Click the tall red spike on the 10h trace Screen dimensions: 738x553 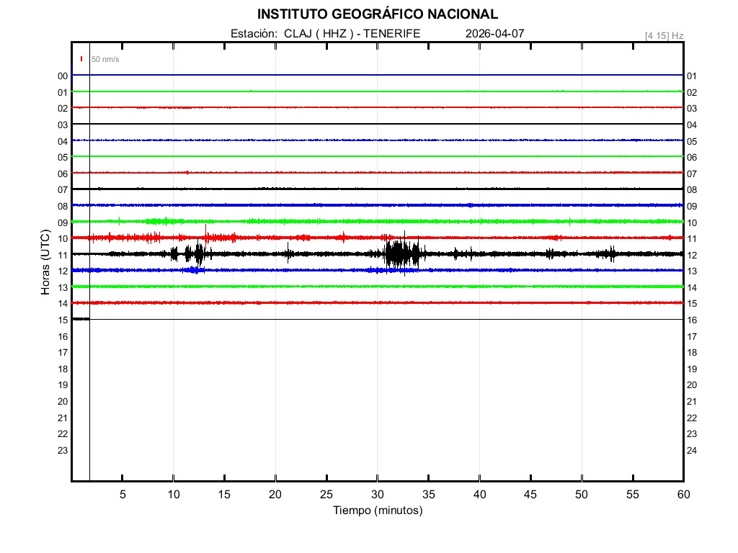pyautogui.click(x=206, y=233)
